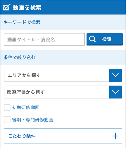The width and height of the screenshot is (126, 148).
Task: Tick the 初期研修動画 checkbox
Action: pyautogui.click(x=7, y=107)
